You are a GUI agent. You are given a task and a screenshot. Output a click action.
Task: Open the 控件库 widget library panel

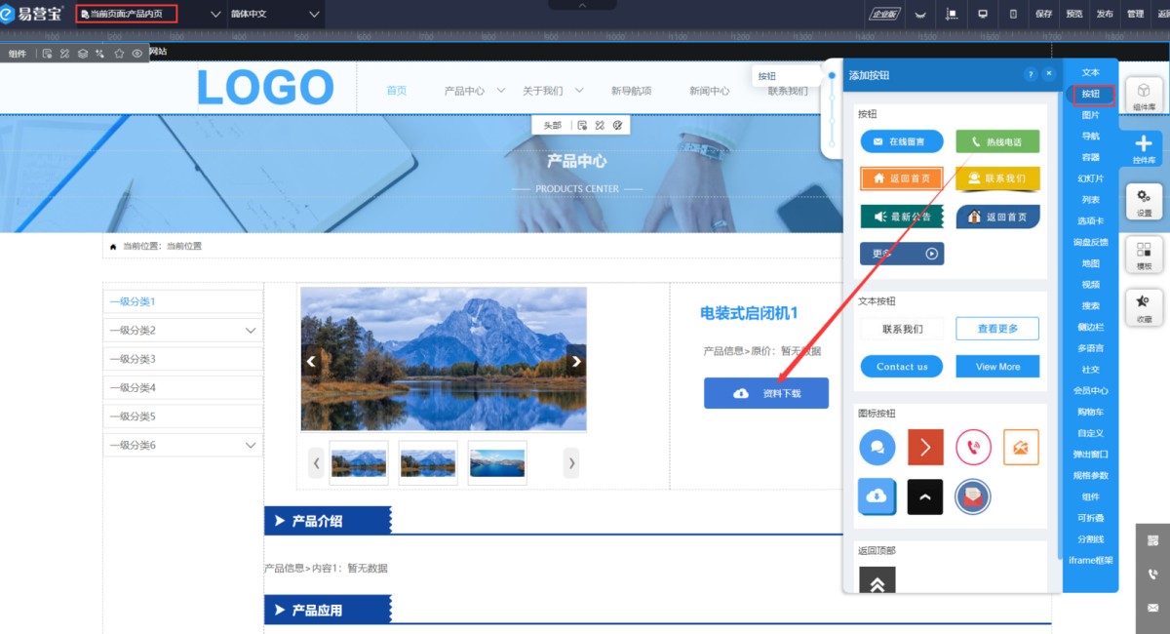1144,148
